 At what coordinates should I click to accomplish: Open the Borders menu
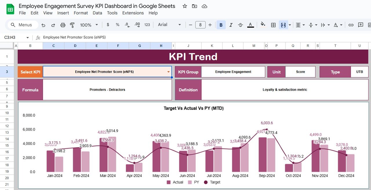(x=273, y=25)
